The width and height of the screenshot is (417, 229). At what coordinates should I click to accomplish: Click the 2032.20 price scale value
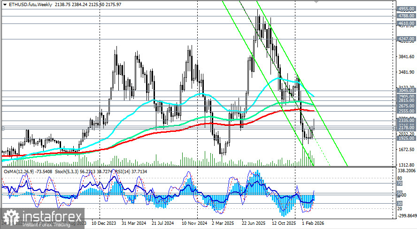tap(406, 134)
